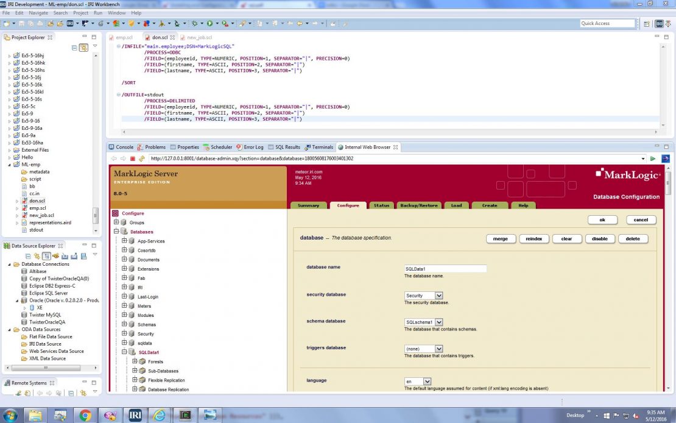This screenshot has width=676, height=423.
Task: Click the ok button
Action: pyautogui.click(x=602, y=219)
